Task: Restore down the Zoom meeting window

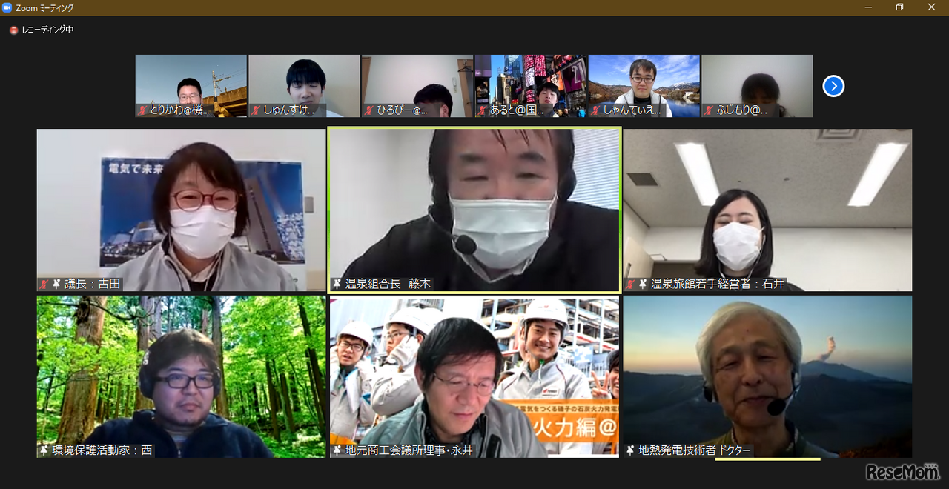Action: click(899, 7)
